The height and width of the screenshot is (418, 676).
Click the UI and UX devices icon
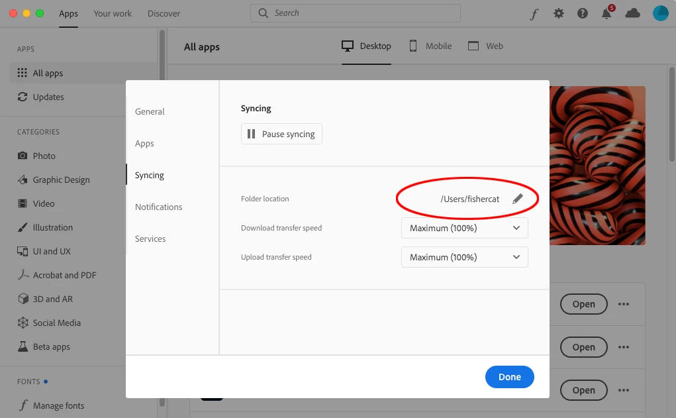(x=23, y=251)
